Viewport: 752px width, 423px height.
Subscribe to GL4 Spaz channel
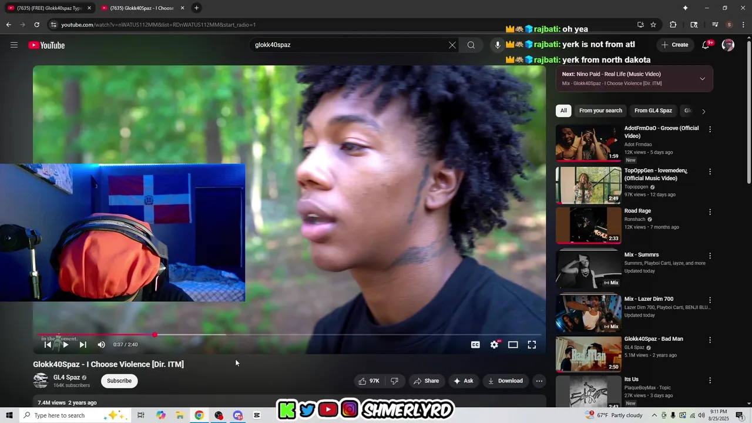click(x=119, y=381)
